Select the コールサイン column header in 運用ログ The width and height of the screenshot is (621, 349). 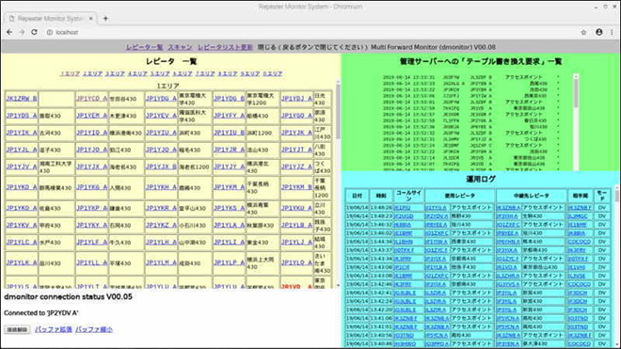tap(408, 196)
